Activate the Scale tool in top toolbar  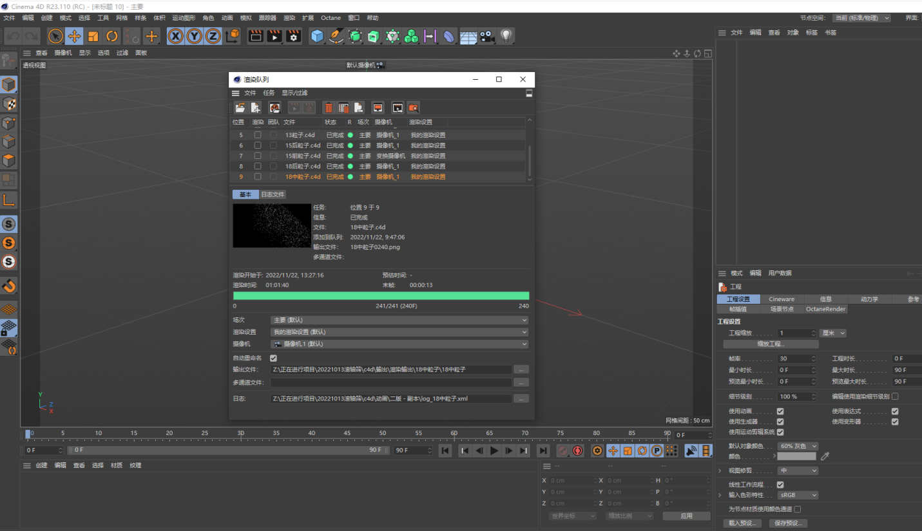(x=93, y=37)
